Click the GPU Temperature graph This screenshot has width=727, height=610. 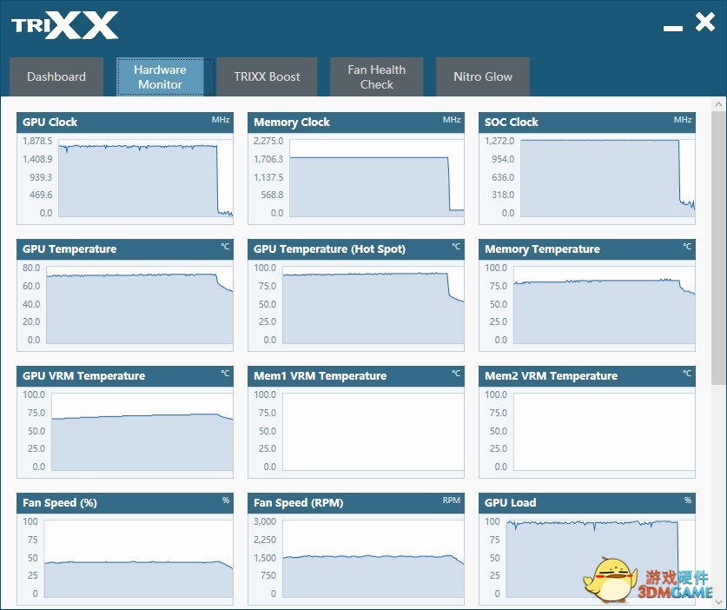point(140,305)
